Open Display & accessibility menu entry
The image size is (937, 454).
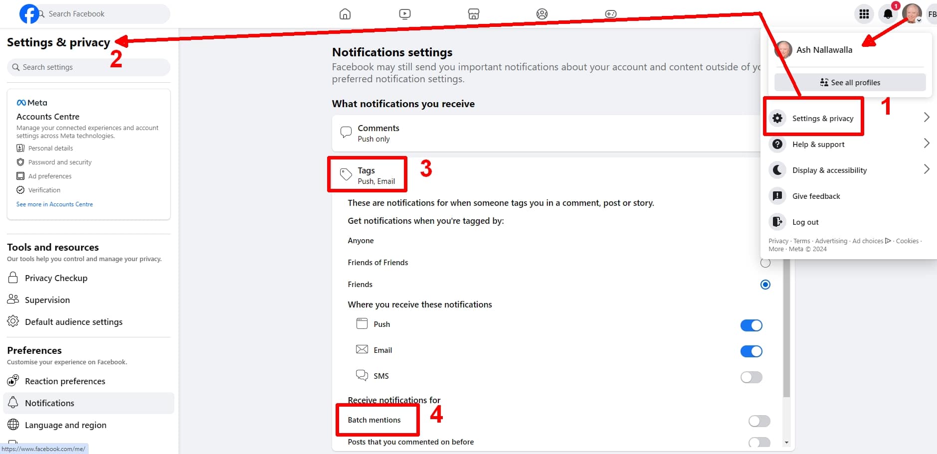[x=849, y=170]
